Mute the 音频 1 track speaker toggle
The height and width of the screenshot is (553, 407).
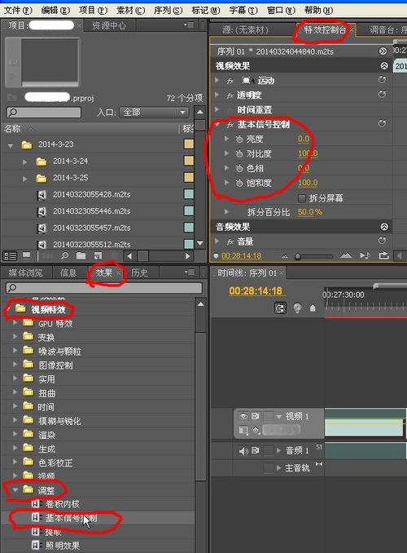[x=243, y=451]
